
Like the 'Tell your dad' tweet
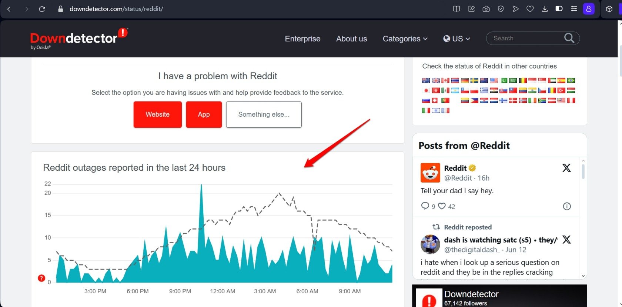coord(442,206)
